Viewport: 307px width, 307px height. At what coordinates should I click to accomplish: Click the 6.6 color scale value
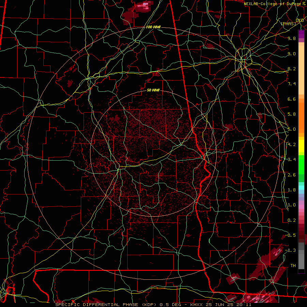click(x=292, y=99)
